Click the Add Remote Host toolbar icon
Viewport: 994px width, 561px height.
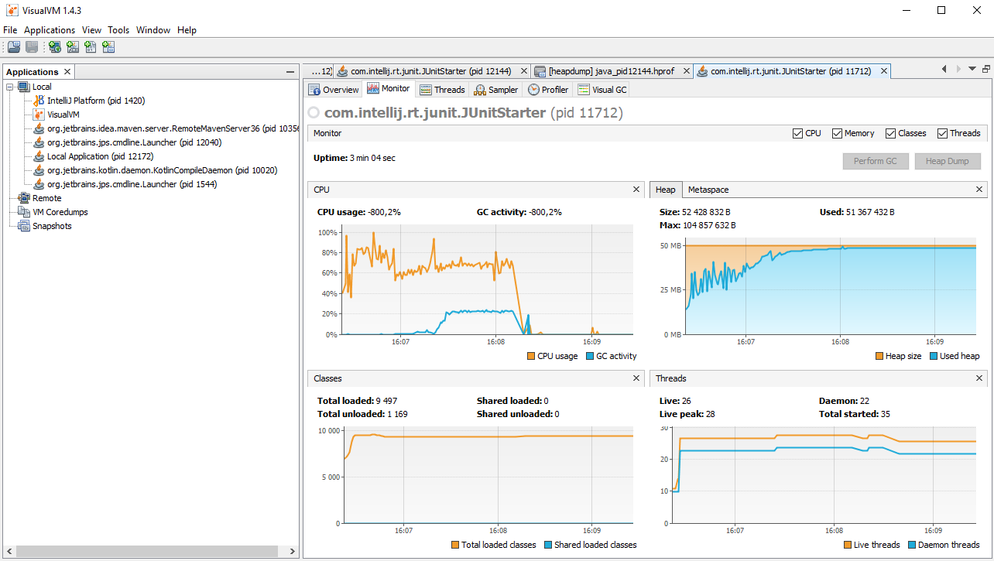[55, 47]
